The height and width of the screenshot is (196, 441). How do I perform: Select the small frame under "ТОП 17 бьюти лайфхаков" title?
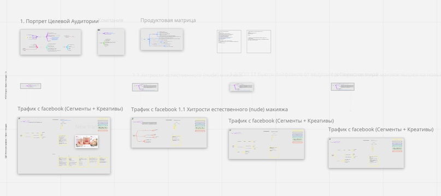tap(242, 87)
